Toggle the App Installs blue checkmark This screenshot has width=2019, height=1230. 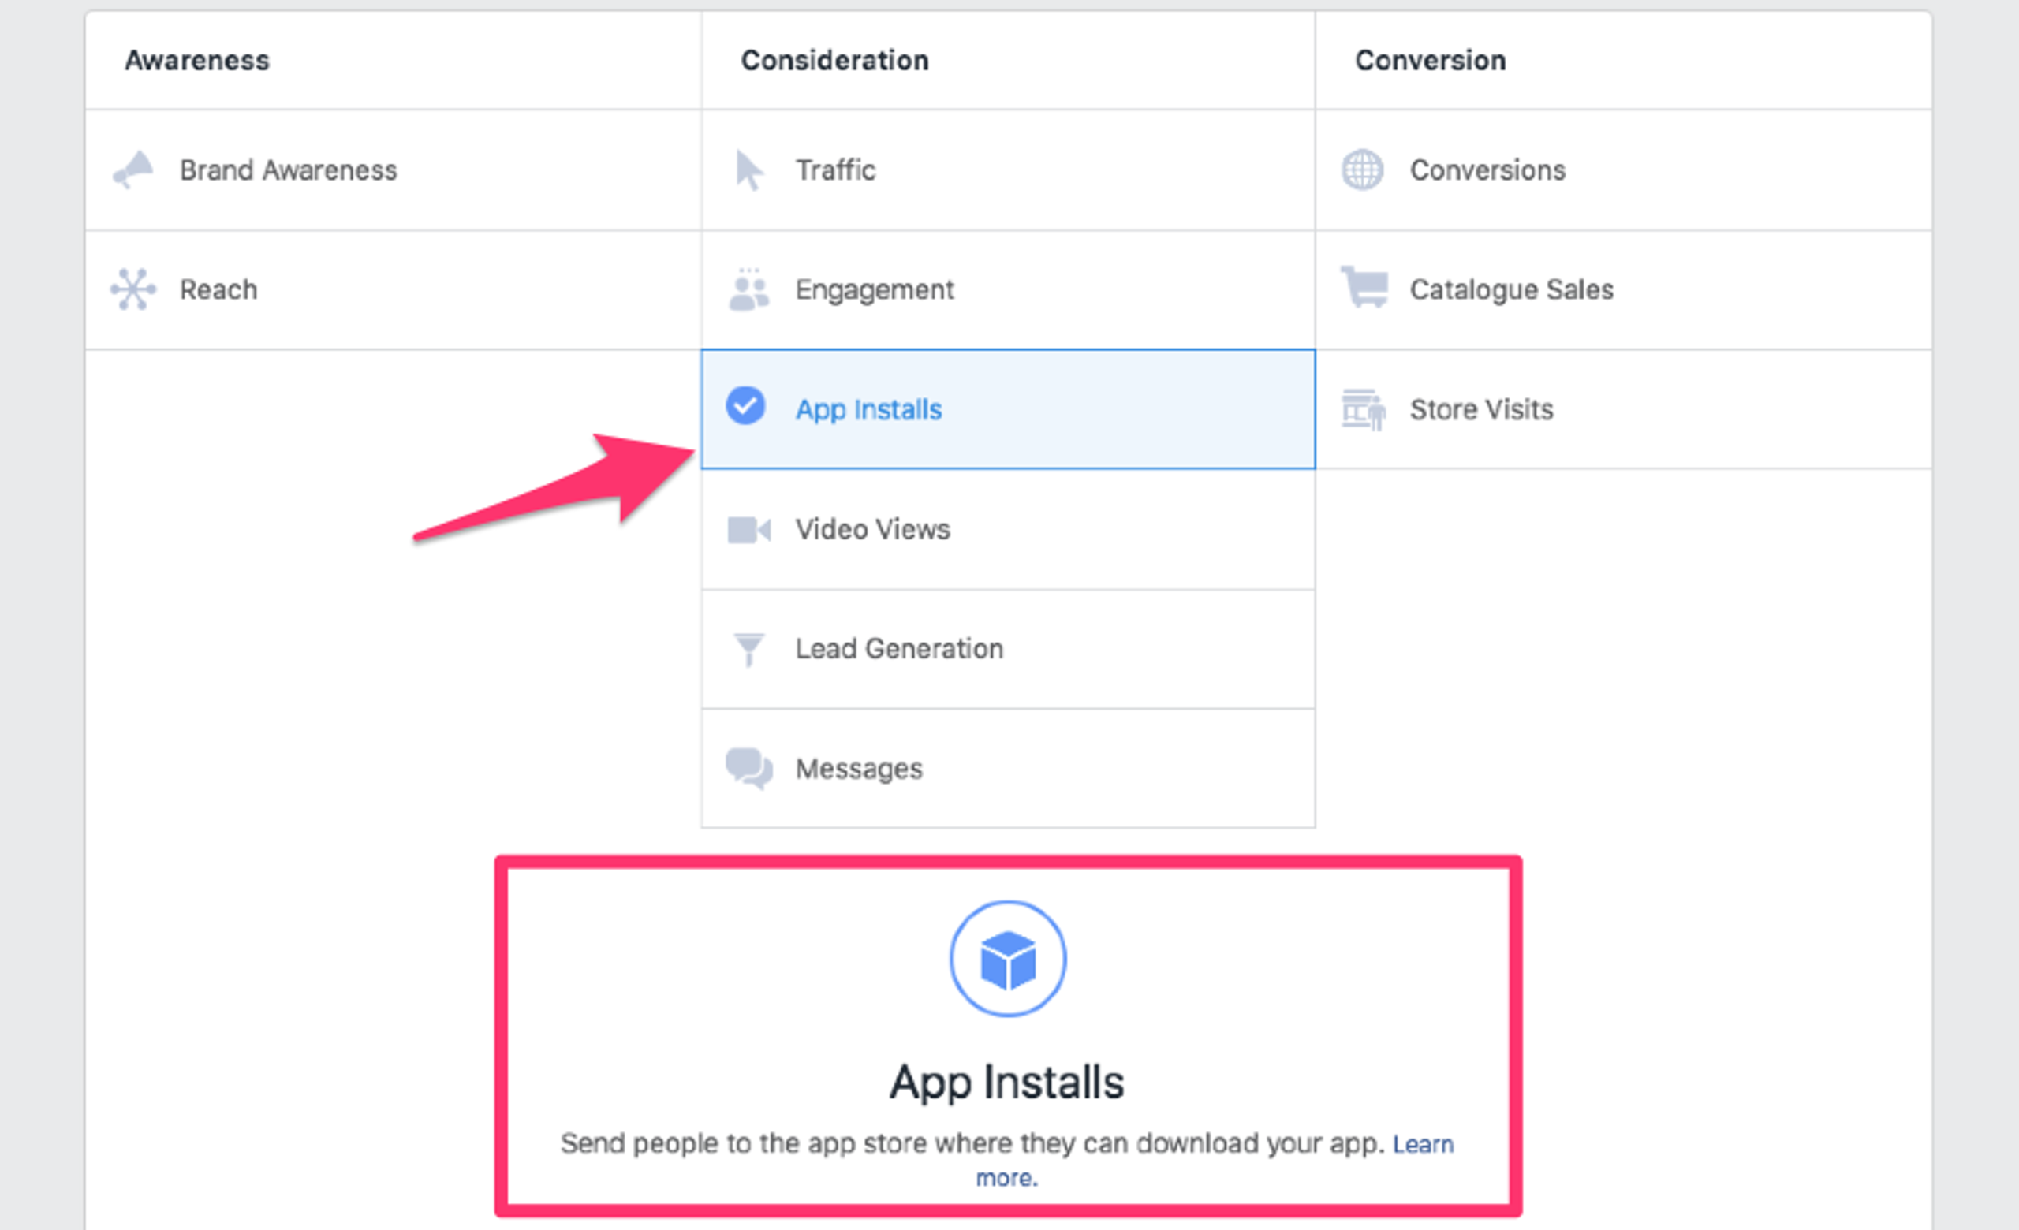(x=745, y=406)
